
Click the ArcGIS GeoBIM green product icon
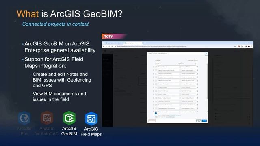coord(69,118)
